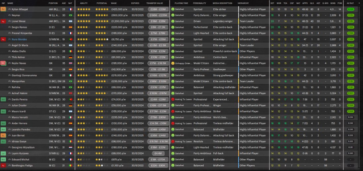Click the Ask badge on the Idrissa Gueye row
The width and height of the screenshot is (363, 171).
tap(3, 142)
